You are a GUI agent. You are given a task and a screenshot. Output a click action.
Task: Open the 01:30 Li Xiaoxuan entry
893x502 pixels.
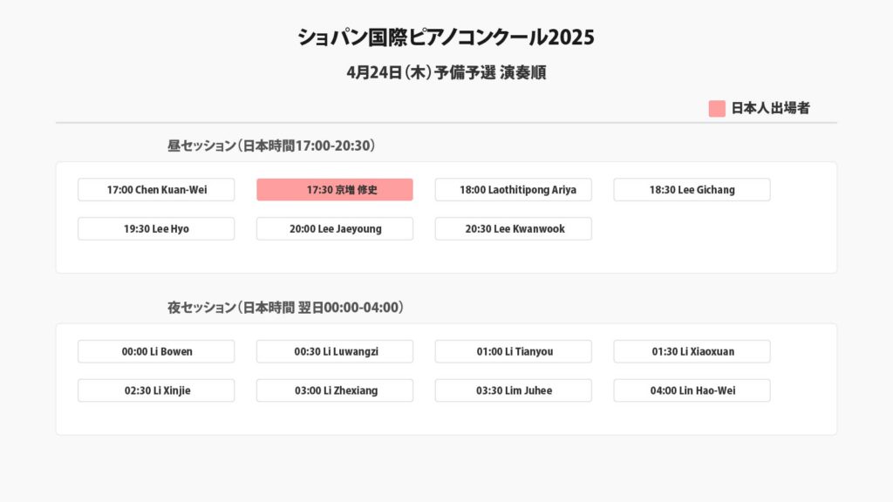tap(692, 352)
